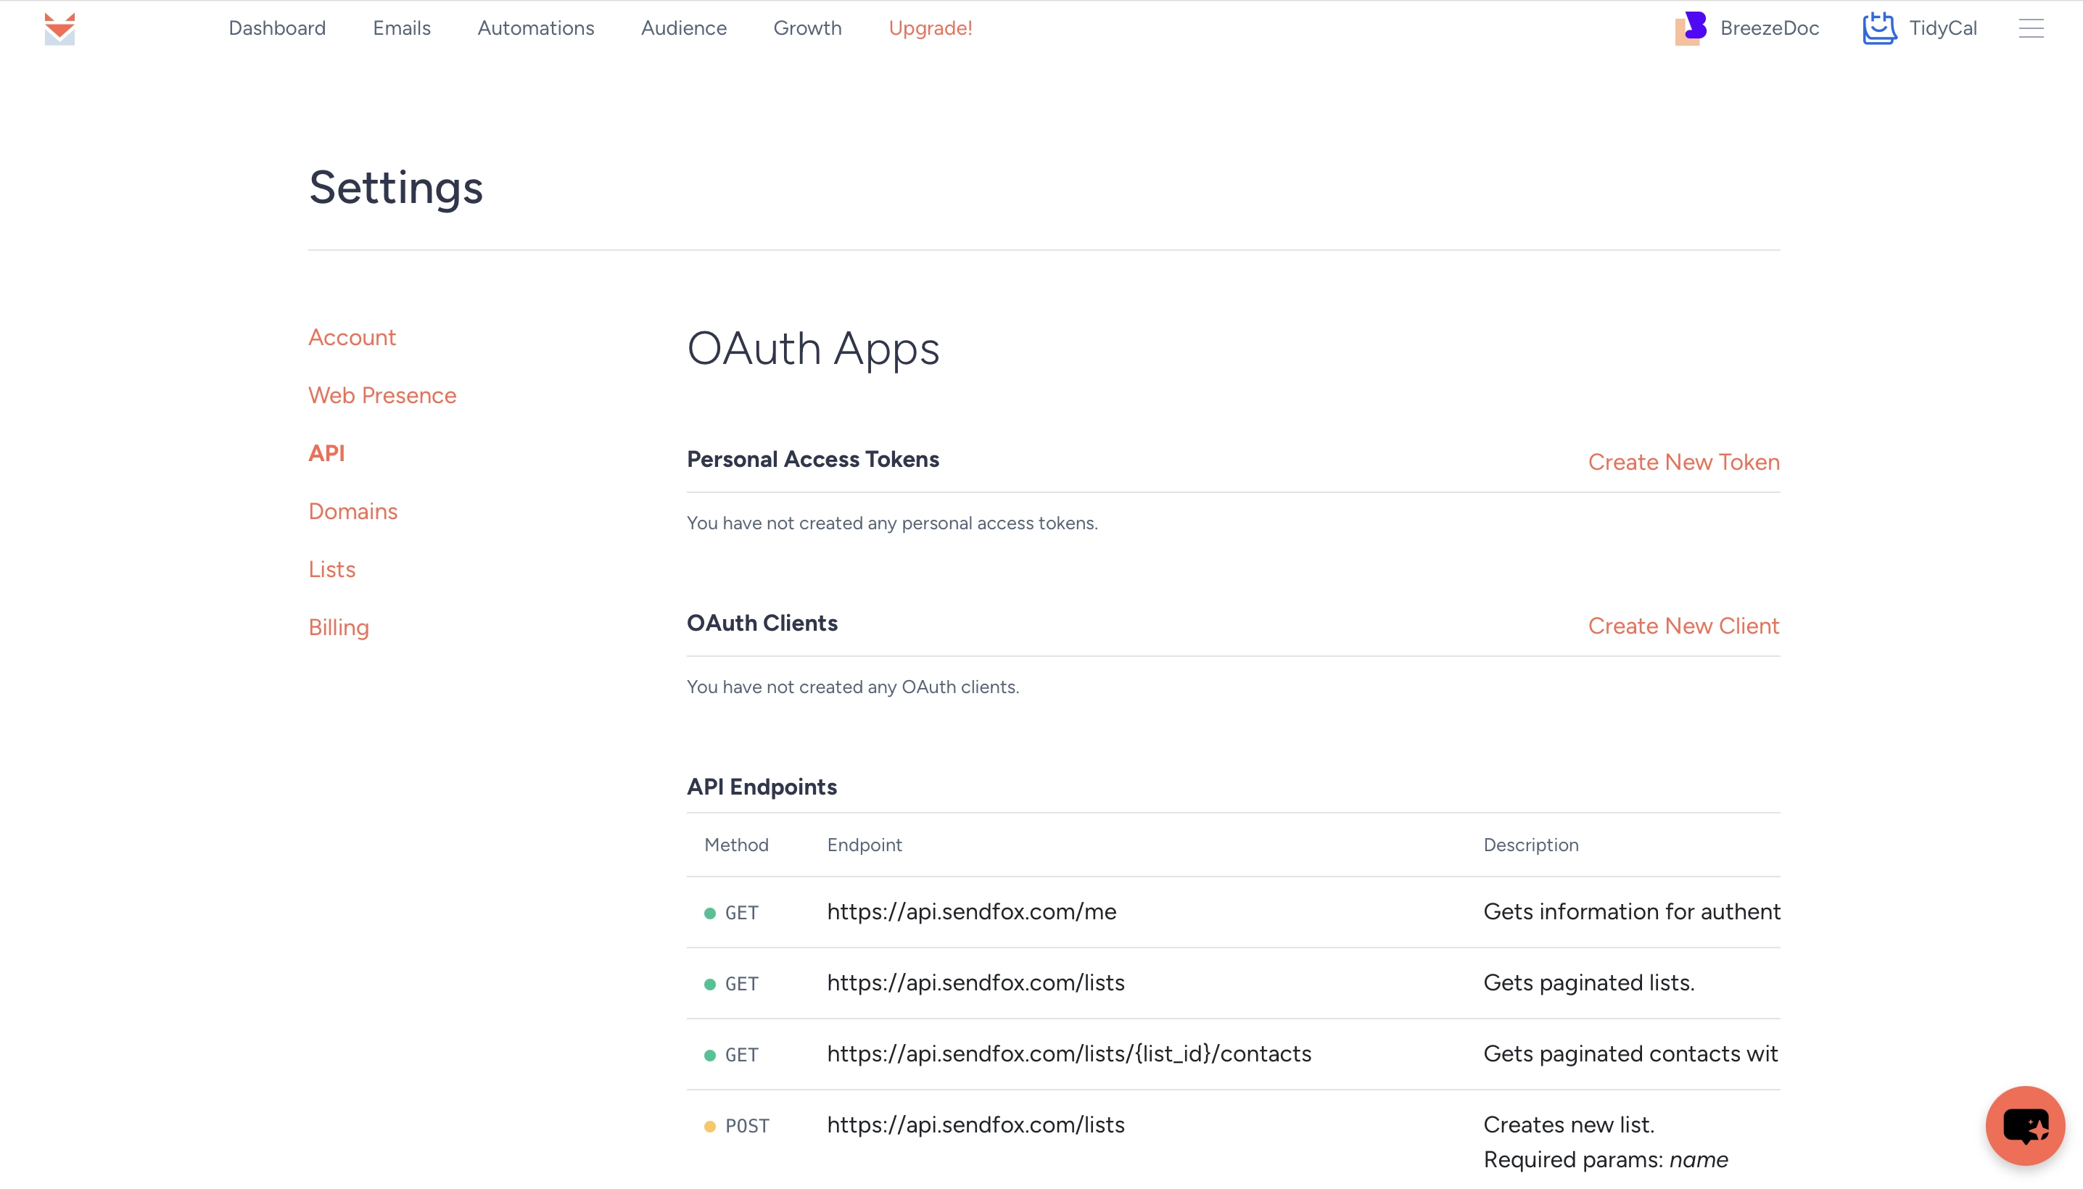The width and height of the screenshot is (2083, 1189).
Task: Click the SendFox fox logo
Action: pyautogui.click(x=59, y=28)
